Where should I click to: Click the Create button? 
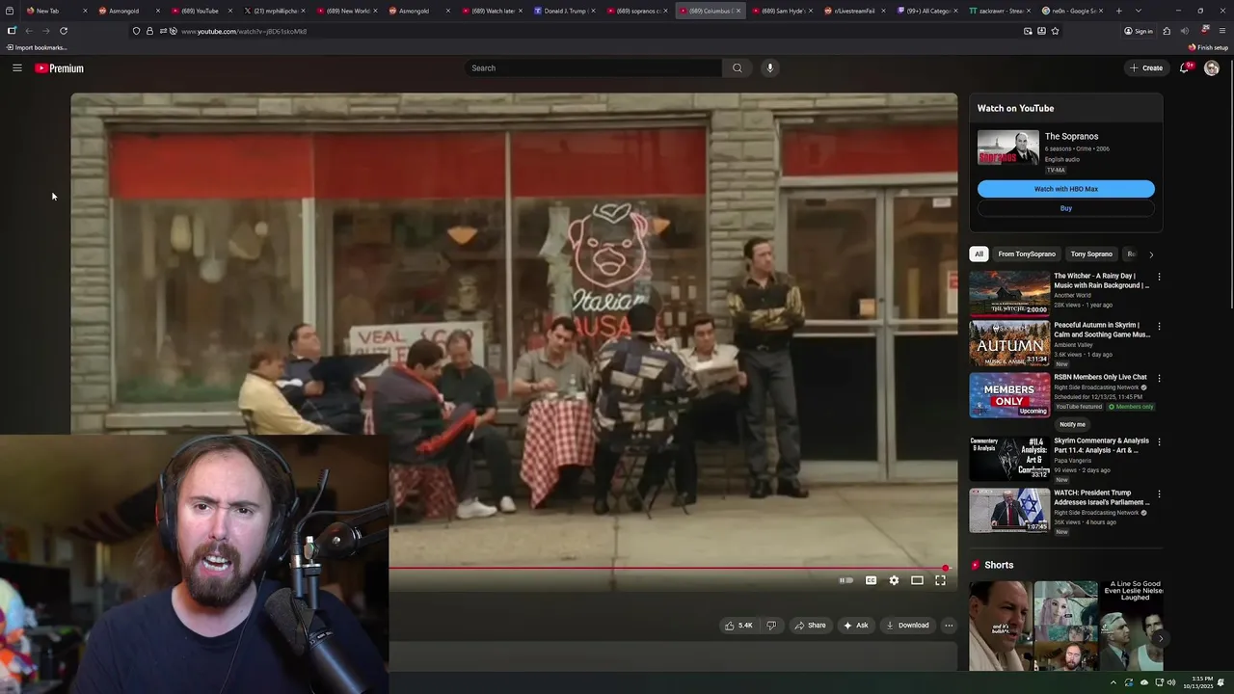pos(1146,68)
